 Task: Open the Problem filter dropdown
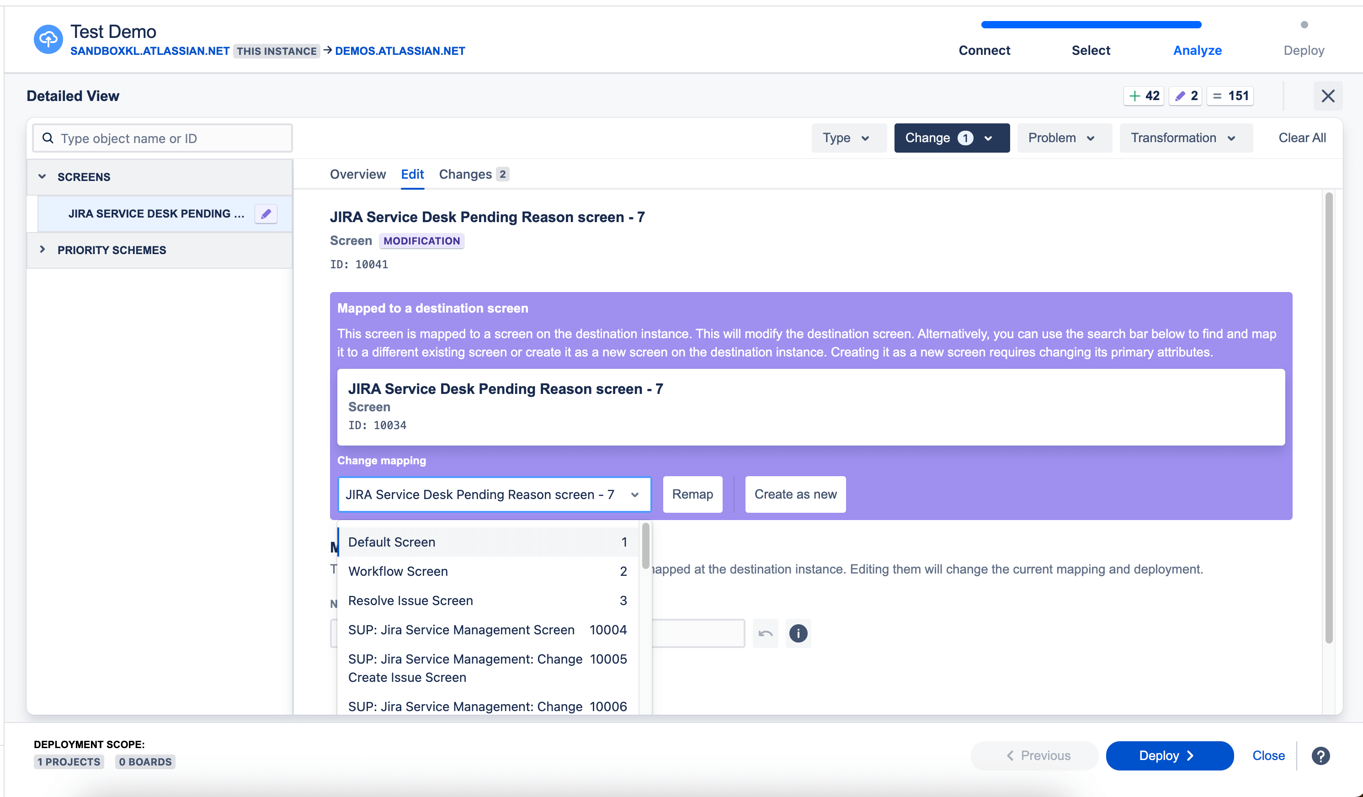pyautogui.click(x=1064, y=138)
